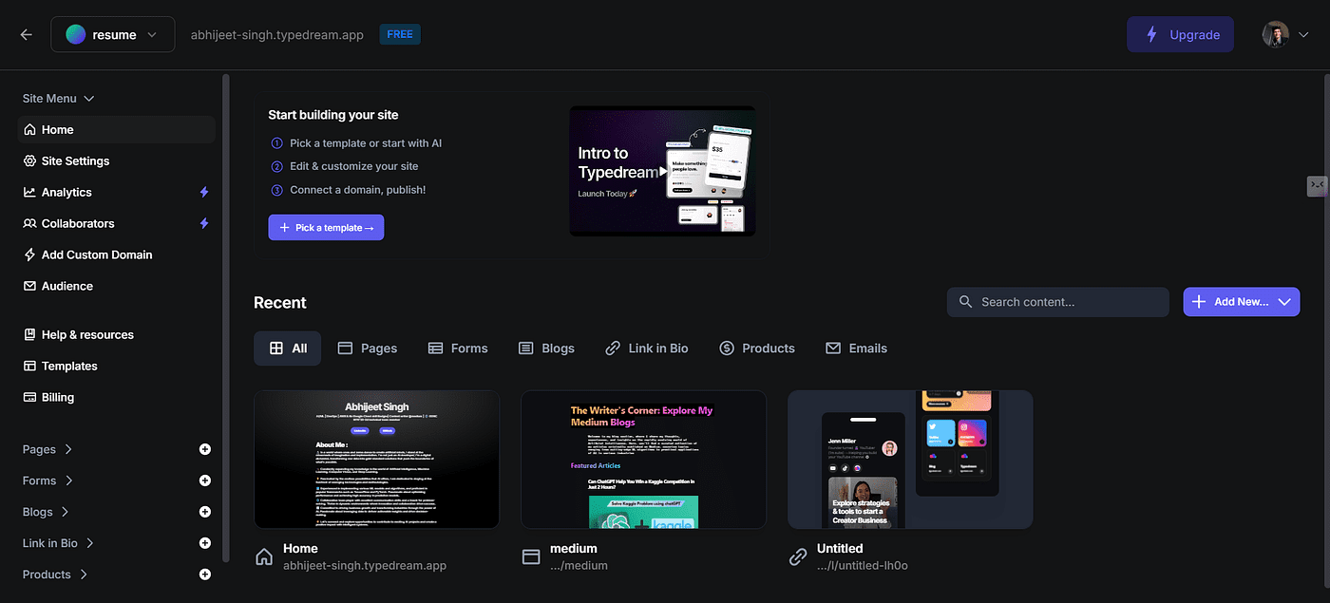Click plus icon next to Products
The width and height of the screenshot is (1330, 603).
point(204,575)
